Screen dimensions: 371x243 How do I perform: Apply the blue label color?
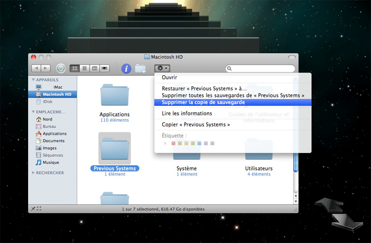(x=199, y=143)
